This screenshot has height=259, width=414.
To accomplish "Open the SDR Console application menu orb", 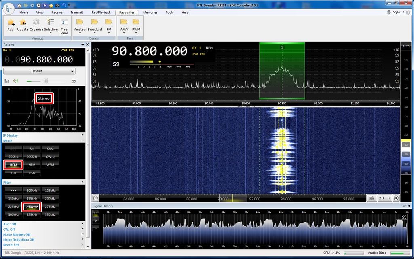I will point(8,9).
